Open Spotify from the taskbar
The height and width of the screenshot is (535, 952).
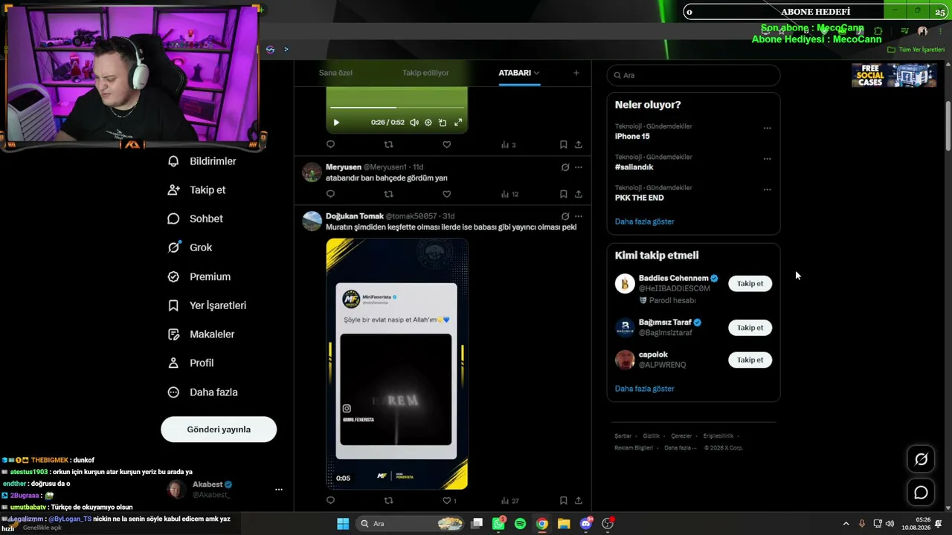tap(521, 524)
